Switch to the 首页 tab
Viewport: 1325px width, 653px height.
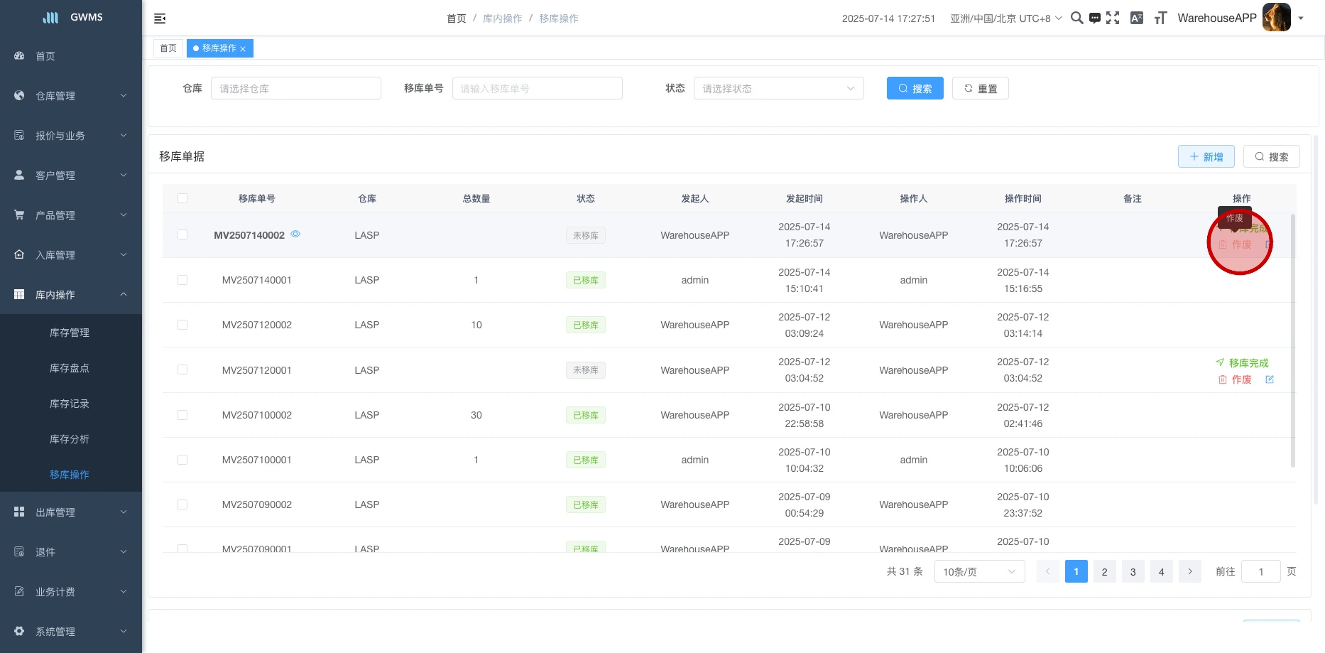(168, 48)
